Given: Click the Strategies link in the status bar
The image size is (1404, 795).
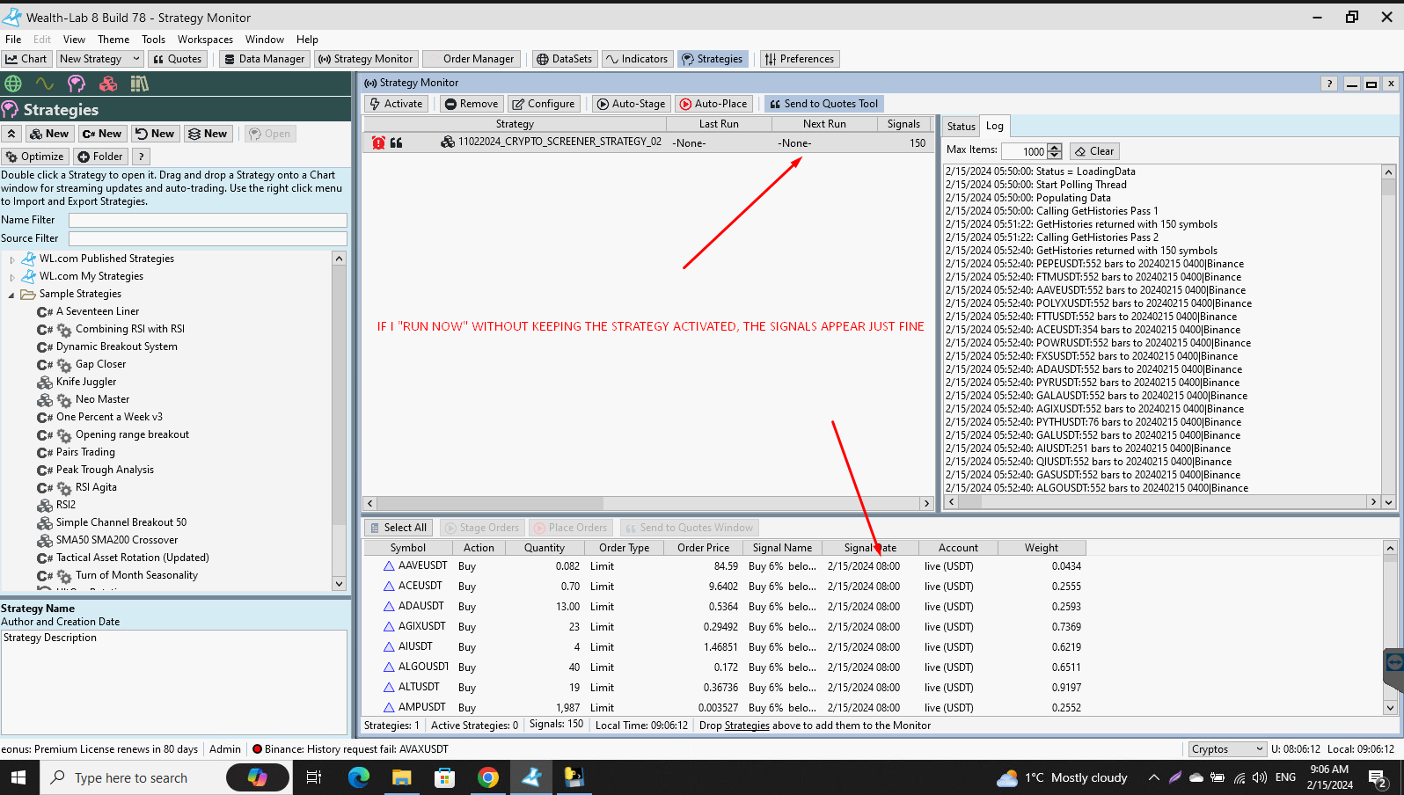Looking at the screenshot, I should pyautogui.click(x=747, y=726).
